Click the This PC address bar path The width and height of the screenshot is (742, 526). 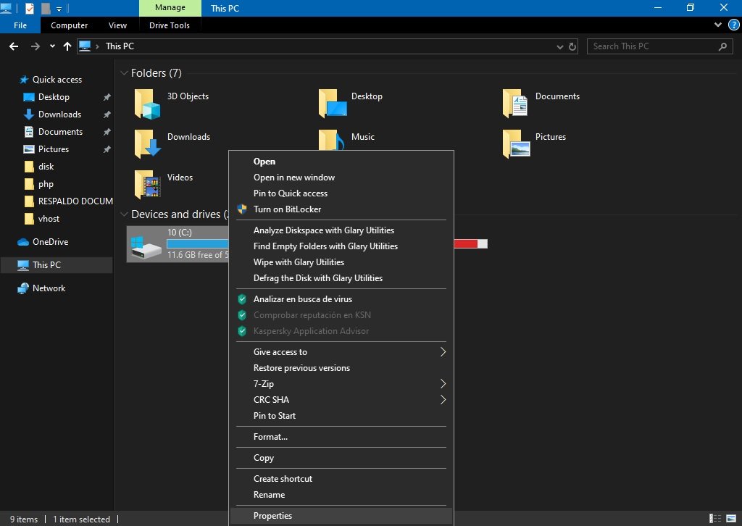[120, 46]
